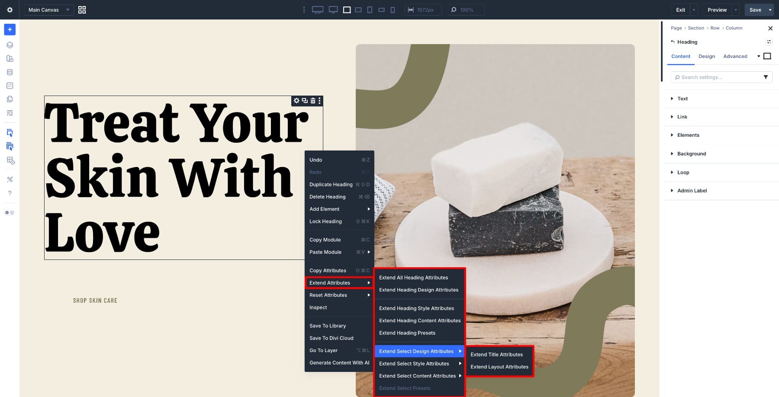Screen dimensions: 779x397
Task: Duplicate the Heading via its module toolbar icon
Action: (x=305, y=100)
